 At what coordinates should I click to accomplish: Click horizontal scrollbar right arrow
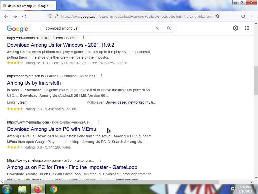coord(252,182)
